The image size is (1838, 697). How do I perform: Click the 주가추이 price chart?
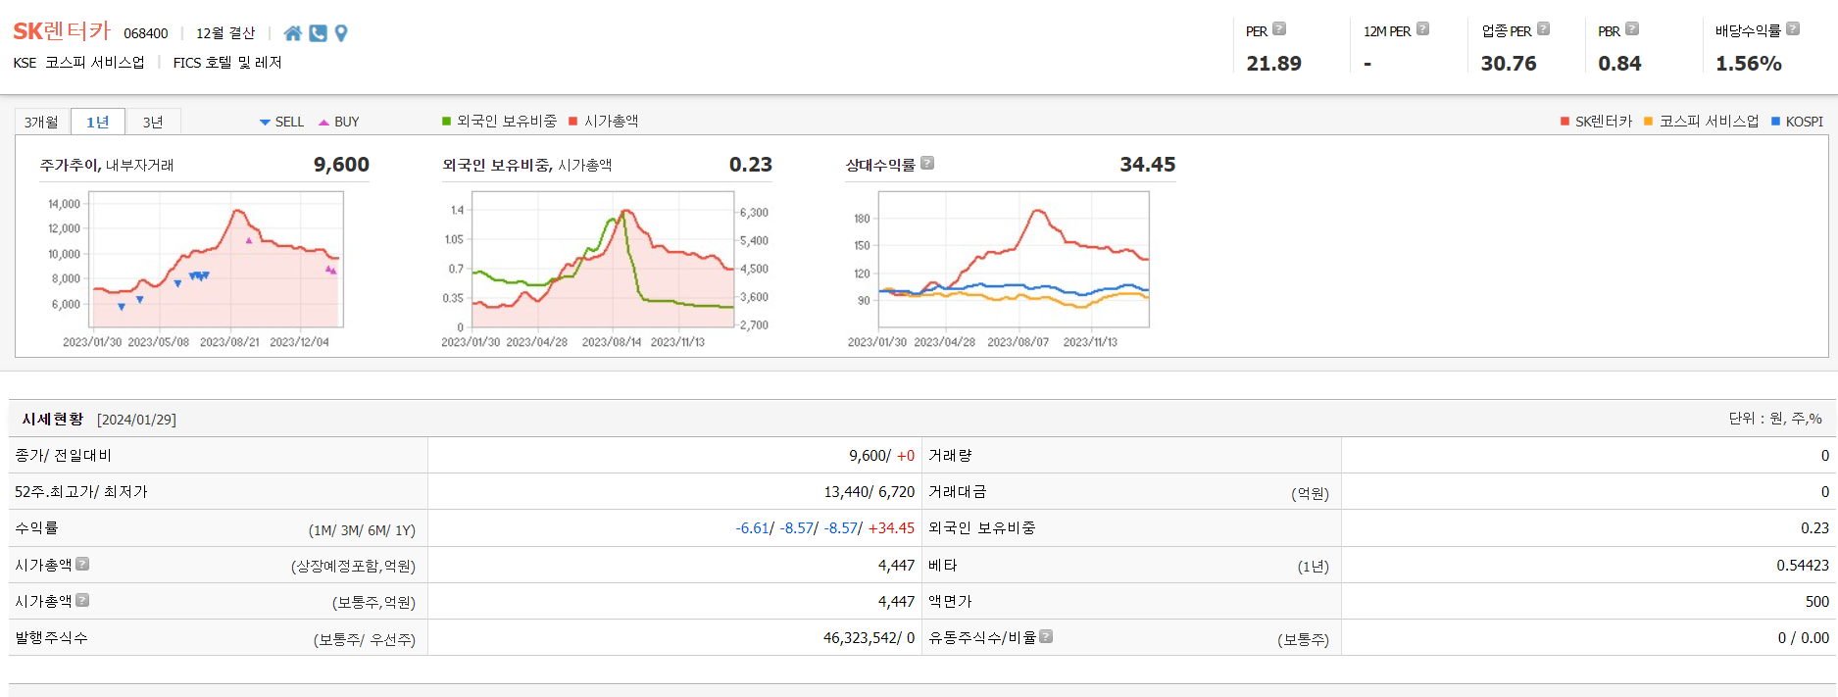(216, 260)
